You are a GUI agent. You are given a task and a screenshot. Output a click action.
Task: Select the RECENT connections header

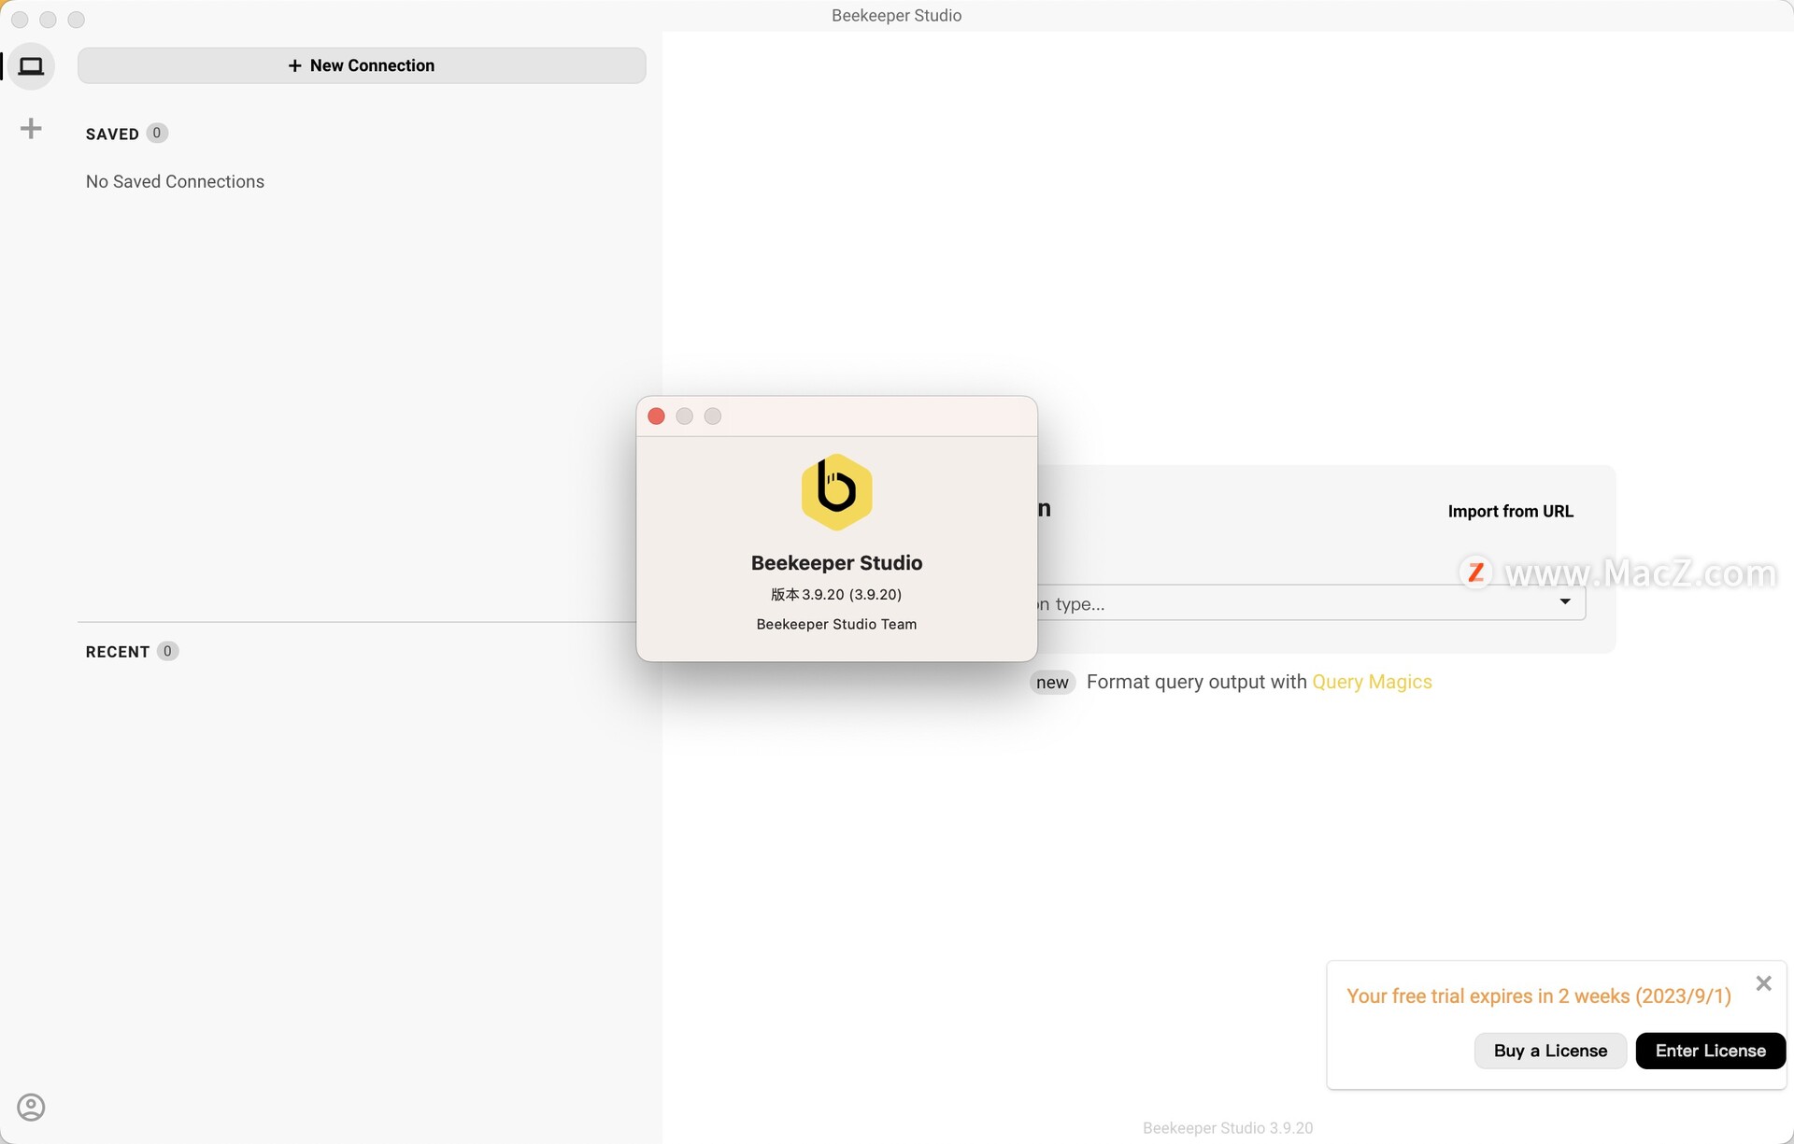[118, 652]
